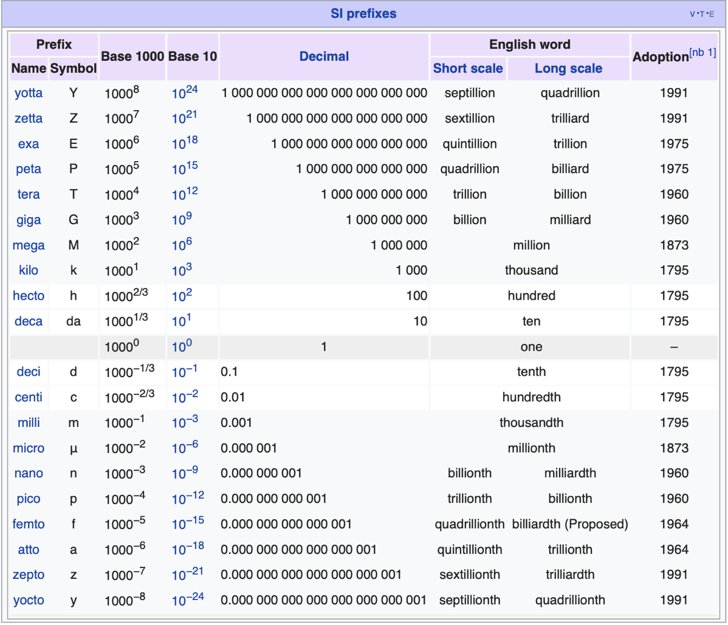Viewport: 728px width, 625px height.
Task: Click the femto prefix link
Action: tap(29, 524)
